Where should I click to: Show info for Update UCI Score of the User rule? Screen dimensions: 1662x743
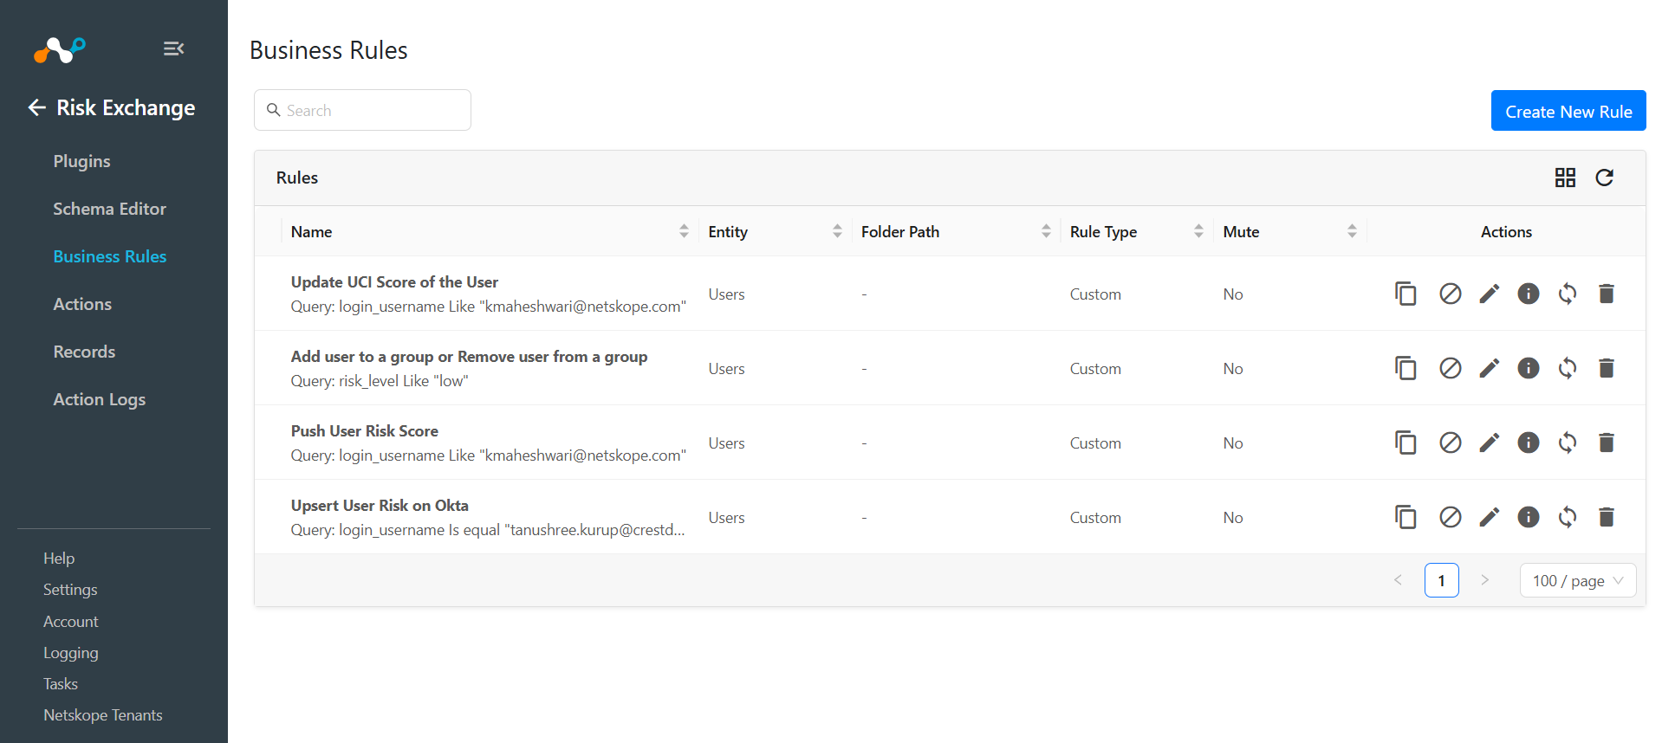(1529, 294)
